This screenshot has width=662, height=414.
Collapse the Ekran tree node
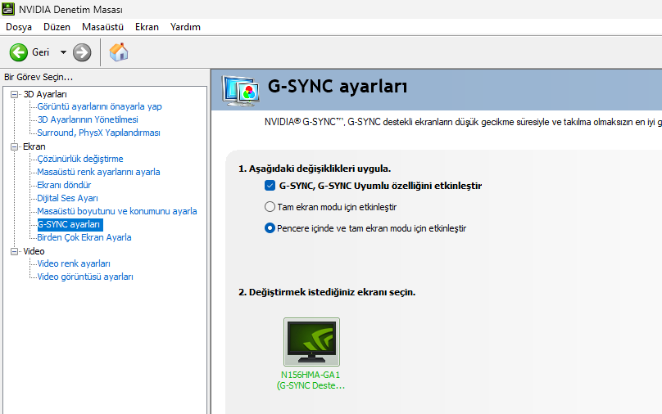(15, 146)
